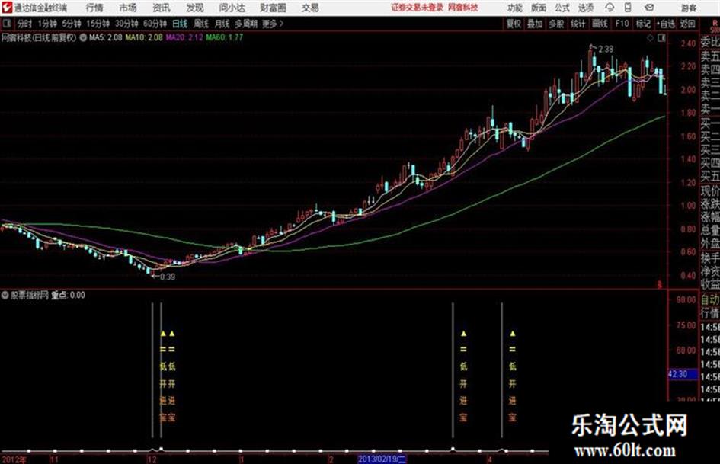Toggle the side panel icon at chart top right

(x=661, y=38)
